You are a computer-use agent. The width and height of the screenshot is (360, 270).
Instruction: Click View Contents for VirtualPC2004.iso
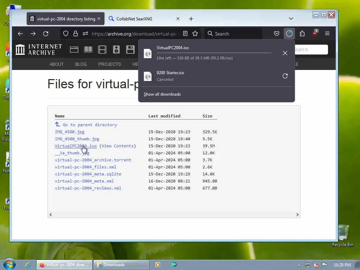point(117,146)
